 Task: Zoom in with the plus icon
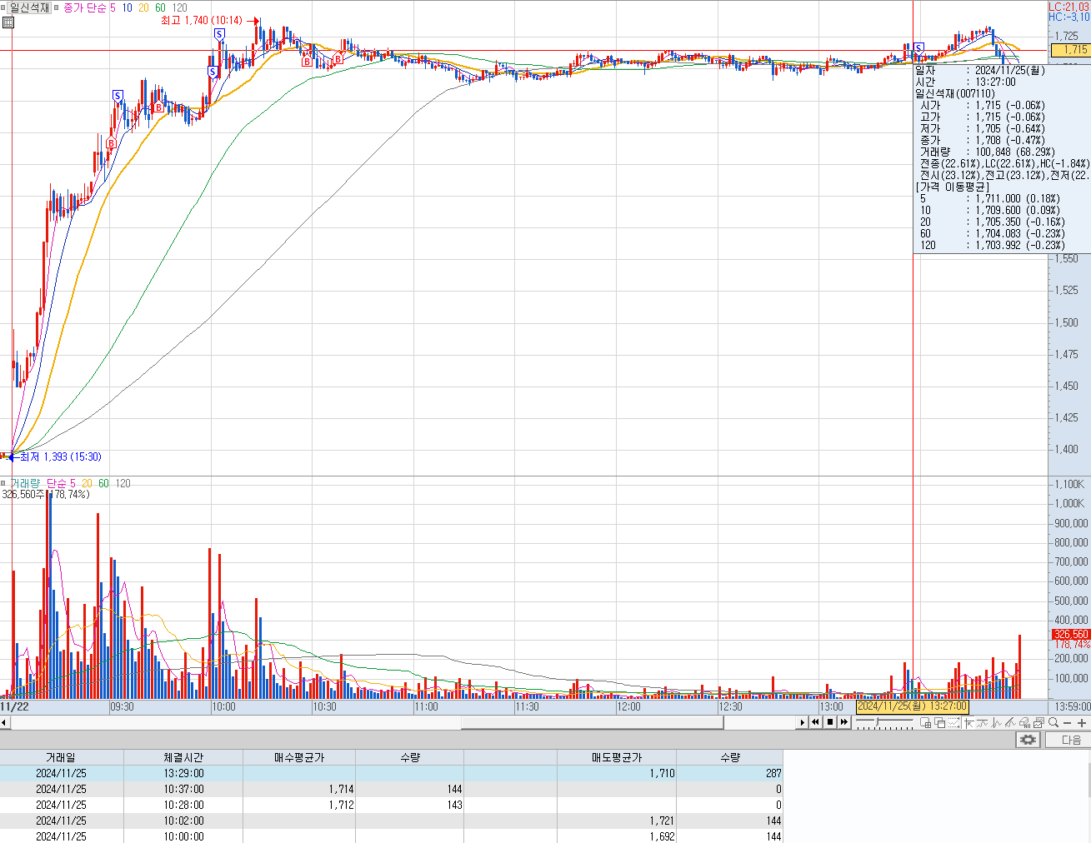click(1082, 723)
